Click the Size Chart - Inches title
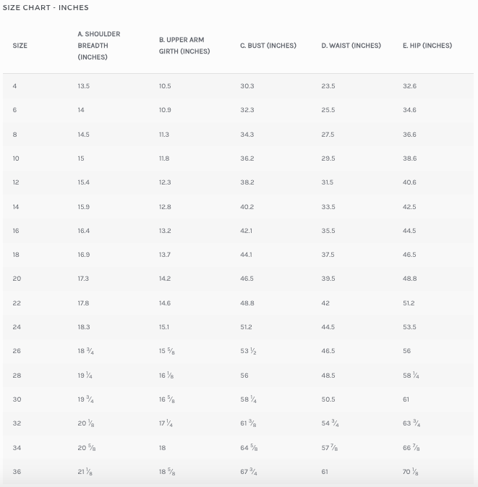 [x=46, y=8]
